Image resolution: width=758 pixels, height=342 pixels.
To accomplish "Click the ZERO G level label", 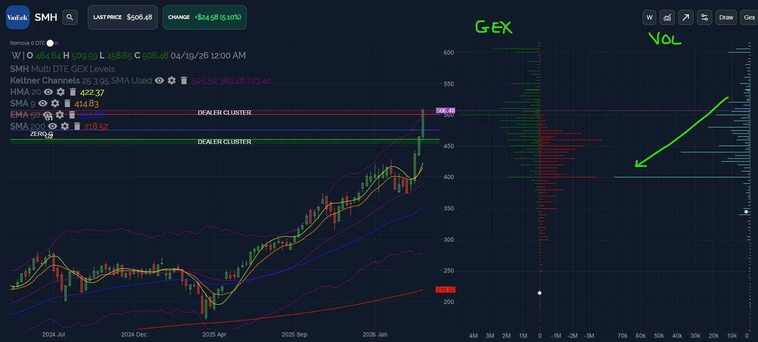I will (42, 134).
